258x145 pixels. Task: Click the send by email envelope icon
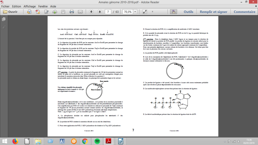pos(80,12)
